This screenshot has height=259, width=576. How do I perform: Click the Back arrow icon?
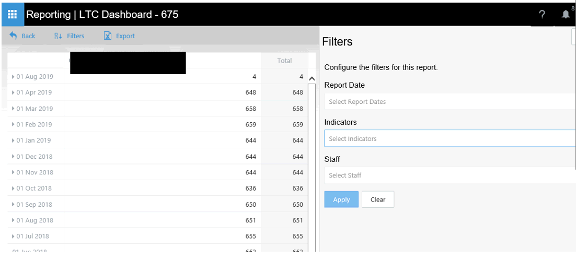(x=14, y=36)
